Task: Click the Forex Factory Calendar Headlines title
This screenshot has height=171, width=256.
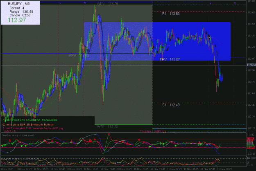Action: click(30, 120)
